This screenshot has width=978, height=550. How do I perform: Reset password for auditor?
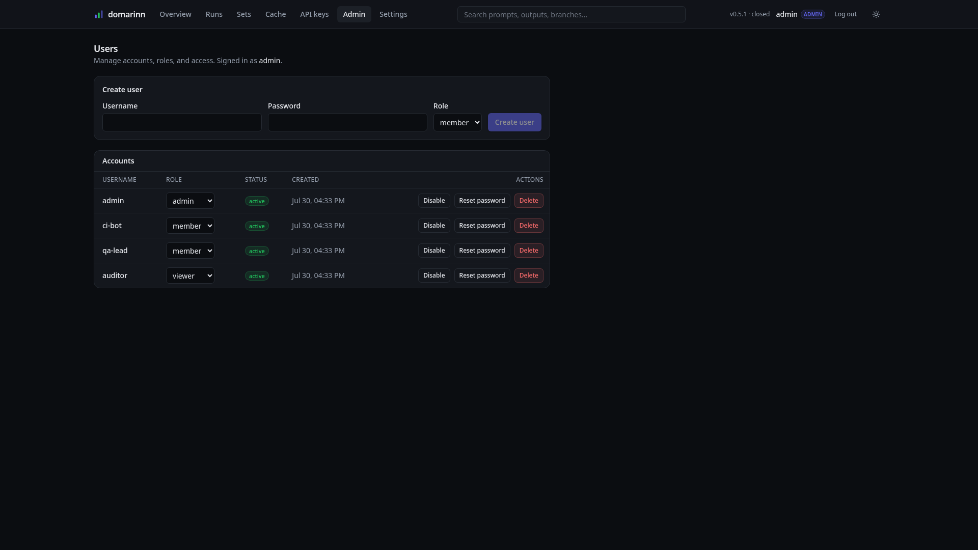click(482, 276)
